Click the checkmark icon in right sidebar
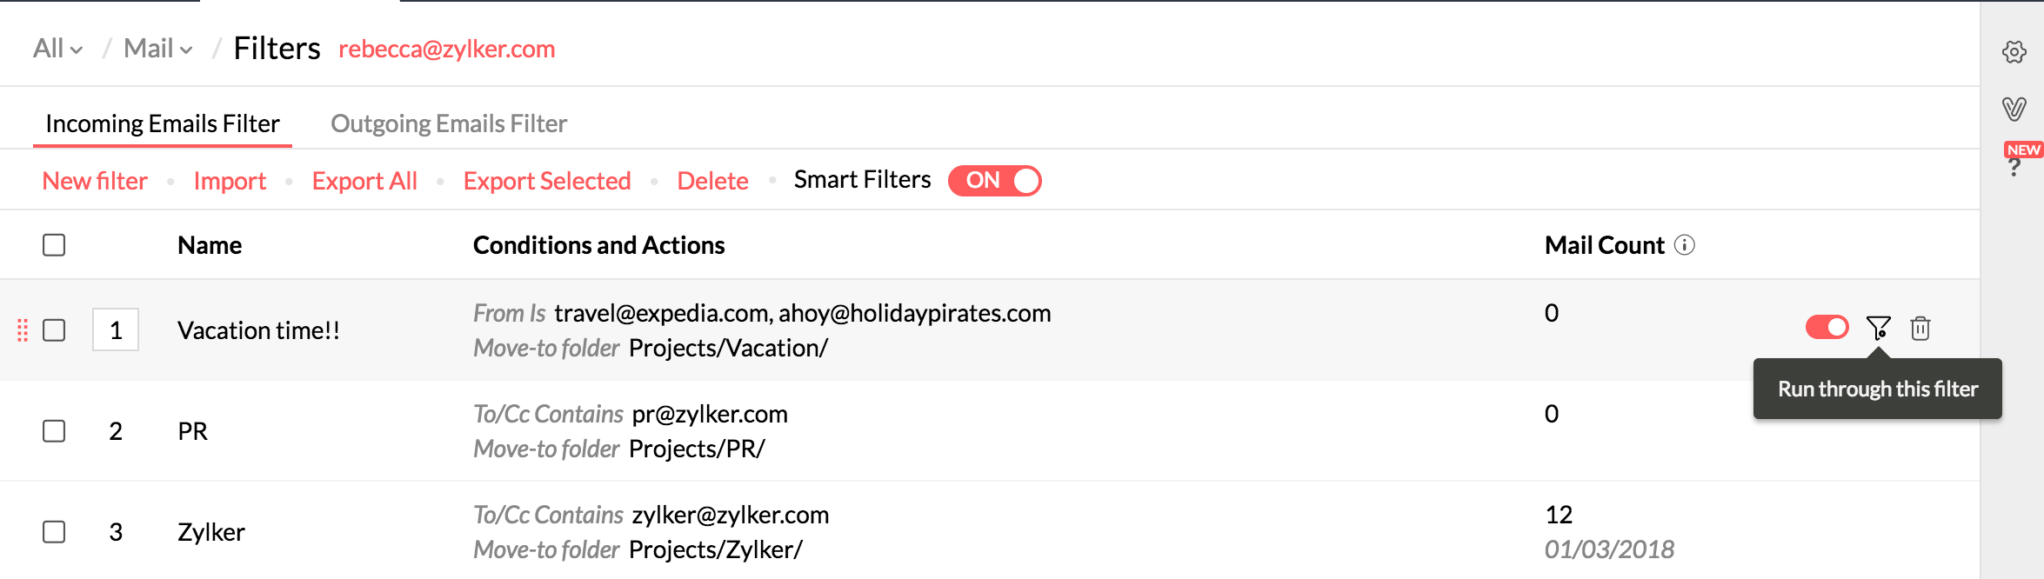 coord(2014,109)
